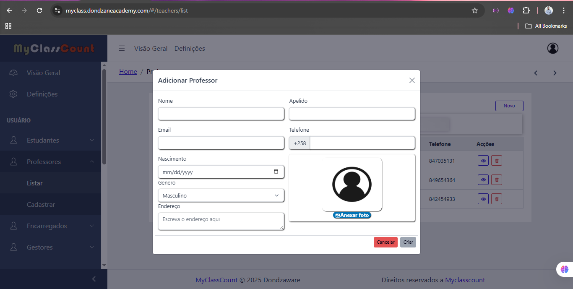Collapse sidebar using bottom arrow
Screen dimensions: 573x289
[x=94, y=279]
